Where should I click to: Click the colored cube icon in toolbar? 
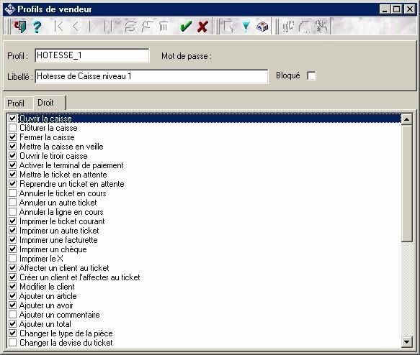pyautogui.click(x=262, y=27)
